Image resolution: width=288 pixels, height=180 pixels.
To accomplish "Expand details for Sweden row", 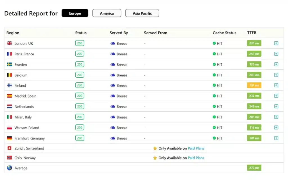I will pos(276,64).
